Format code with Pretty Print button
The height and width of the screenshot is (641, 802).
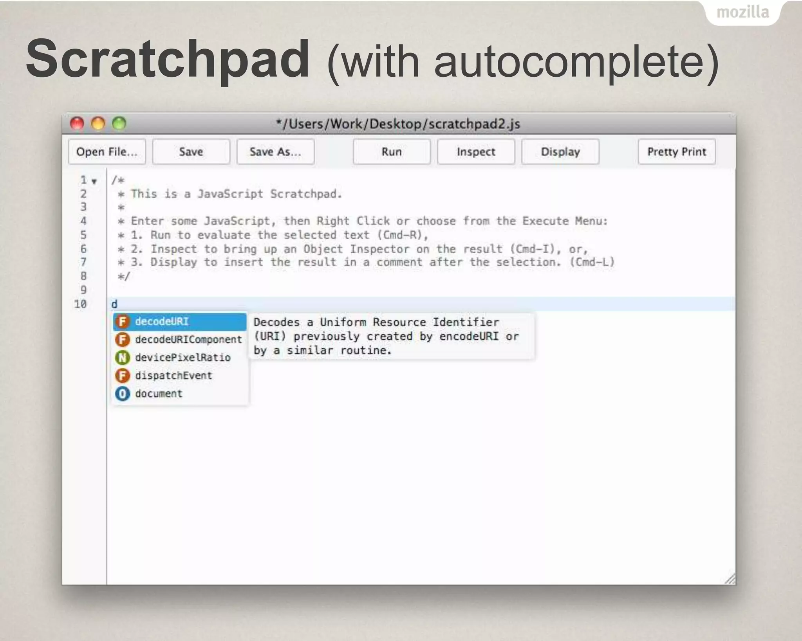pyautogui.click(x=676, y=152)
